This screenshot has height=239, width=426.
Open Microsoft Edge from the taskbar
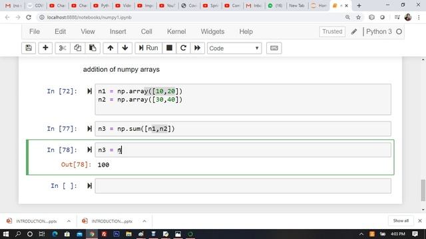tap(55, 234)
